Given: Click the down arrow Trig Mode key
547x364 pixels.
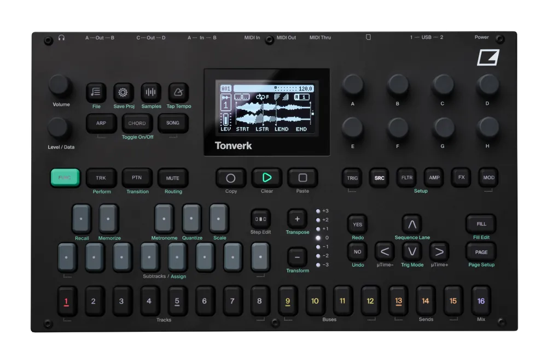Looking at the screenshot, I should tap(412, 252).
